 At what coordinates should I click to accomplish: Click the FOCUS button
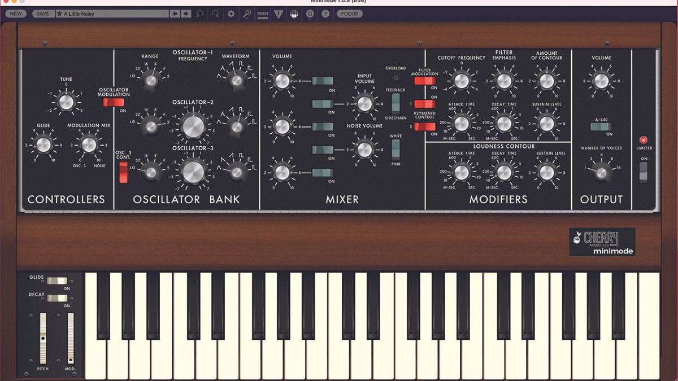[x=349, y=14]
